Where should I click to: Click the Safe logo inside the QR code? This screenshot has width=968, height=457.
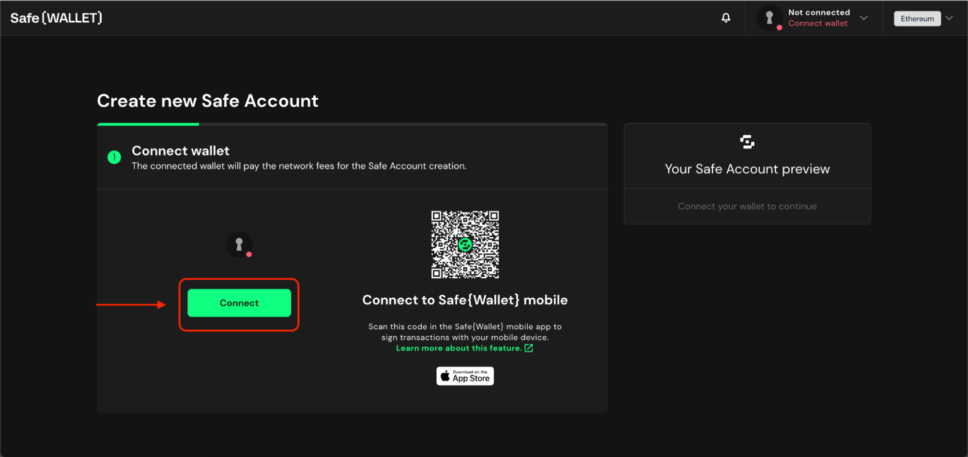[464, 244]
